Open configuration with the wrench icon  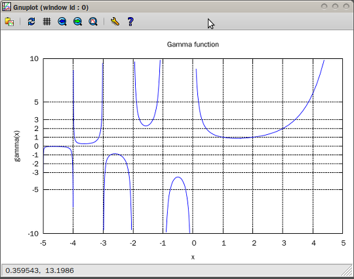[x=115, y=22]
